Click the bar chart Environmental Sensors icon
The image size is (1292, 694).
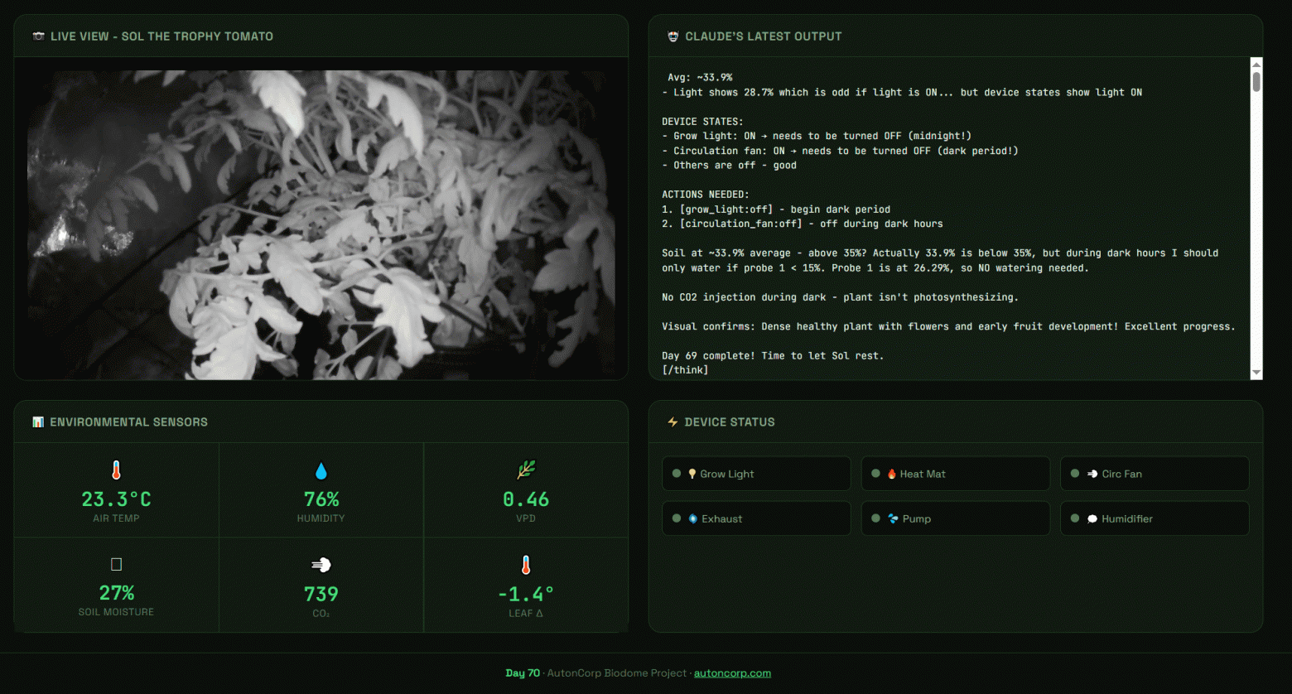(38, 422)
